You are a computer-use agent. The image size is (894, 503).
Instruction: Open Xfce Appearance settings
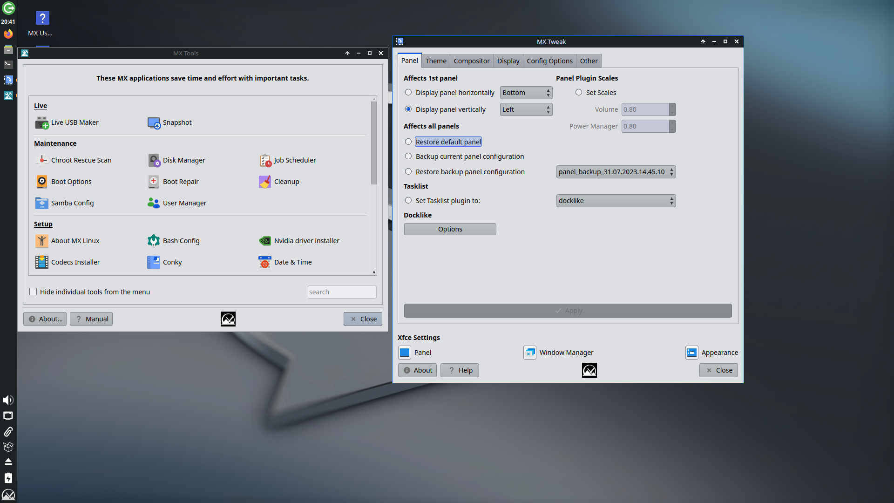click(711, 353)
